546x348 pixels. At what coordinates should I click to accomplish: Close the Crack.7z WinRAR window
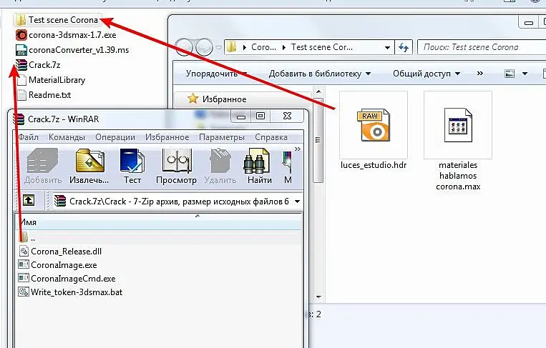click(x=287, y=116)
